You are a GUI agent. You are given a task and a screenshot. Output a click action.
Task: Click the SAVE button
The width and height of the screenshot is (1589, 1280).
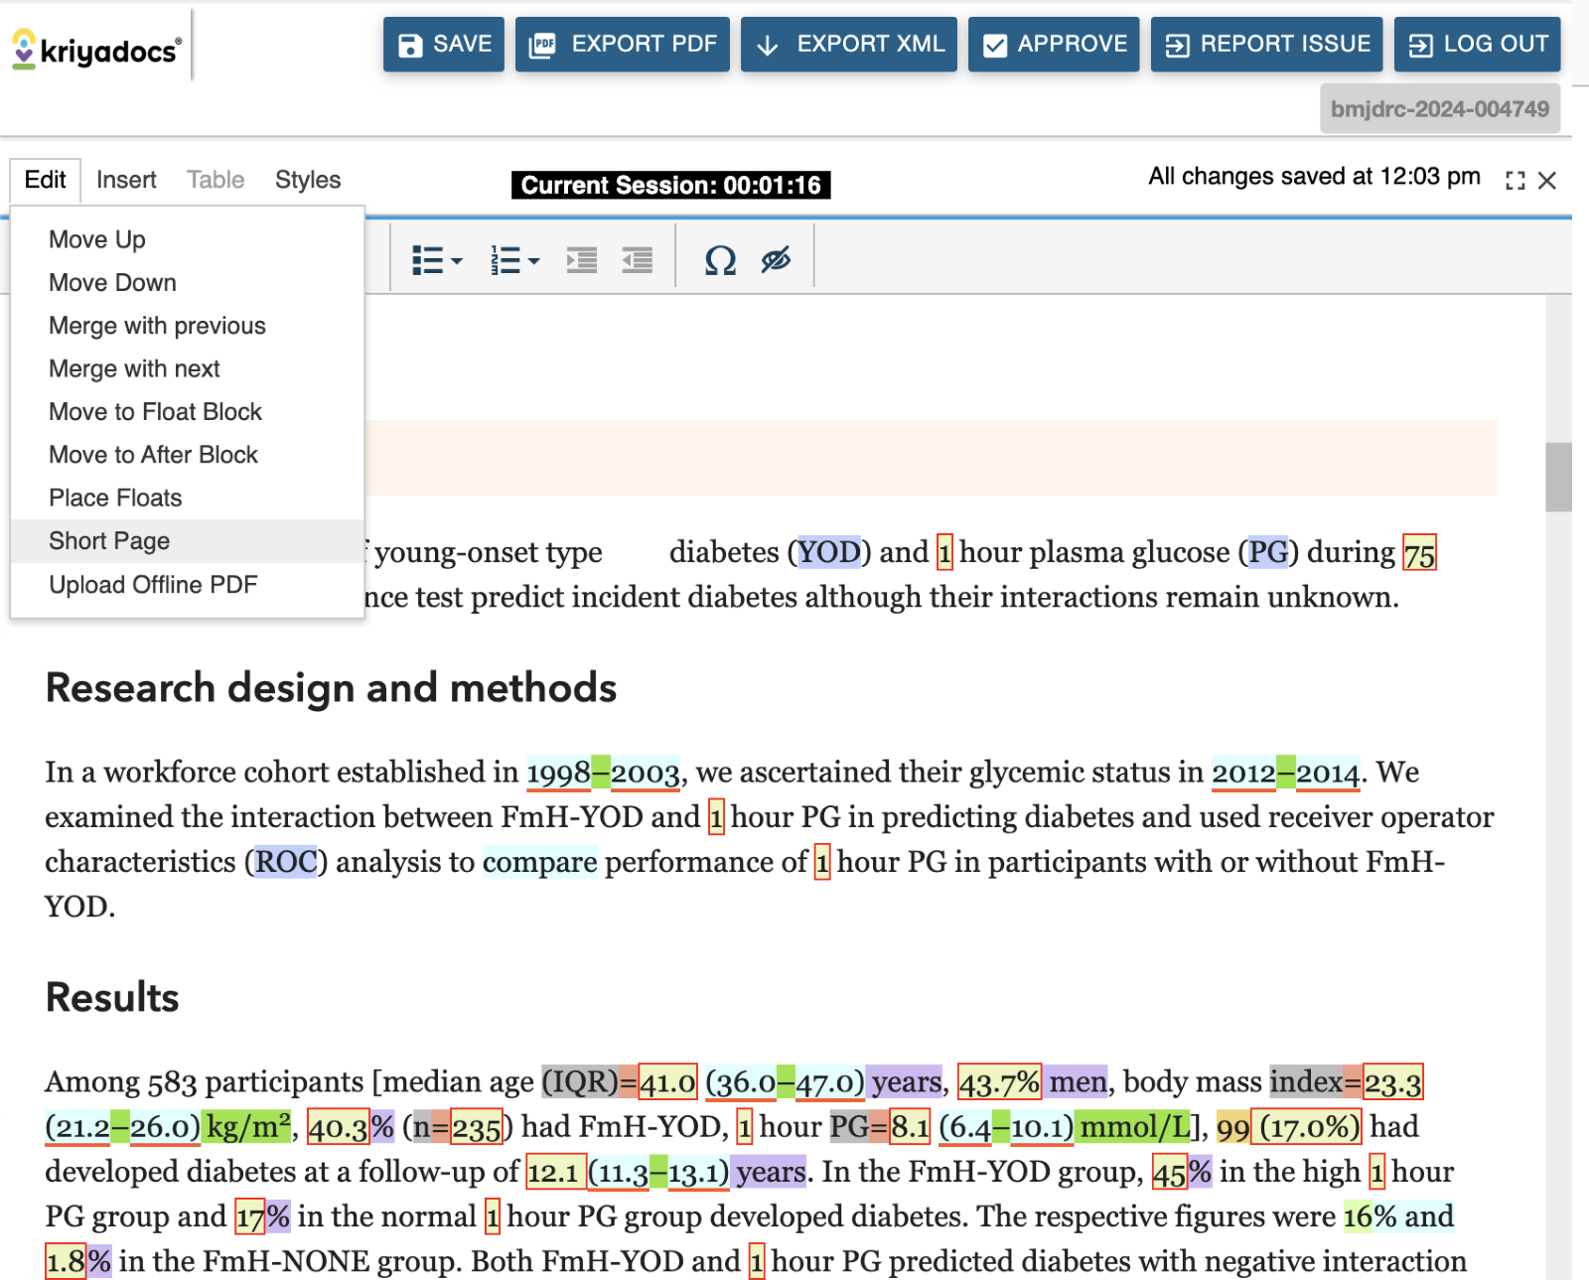point(443,45)
